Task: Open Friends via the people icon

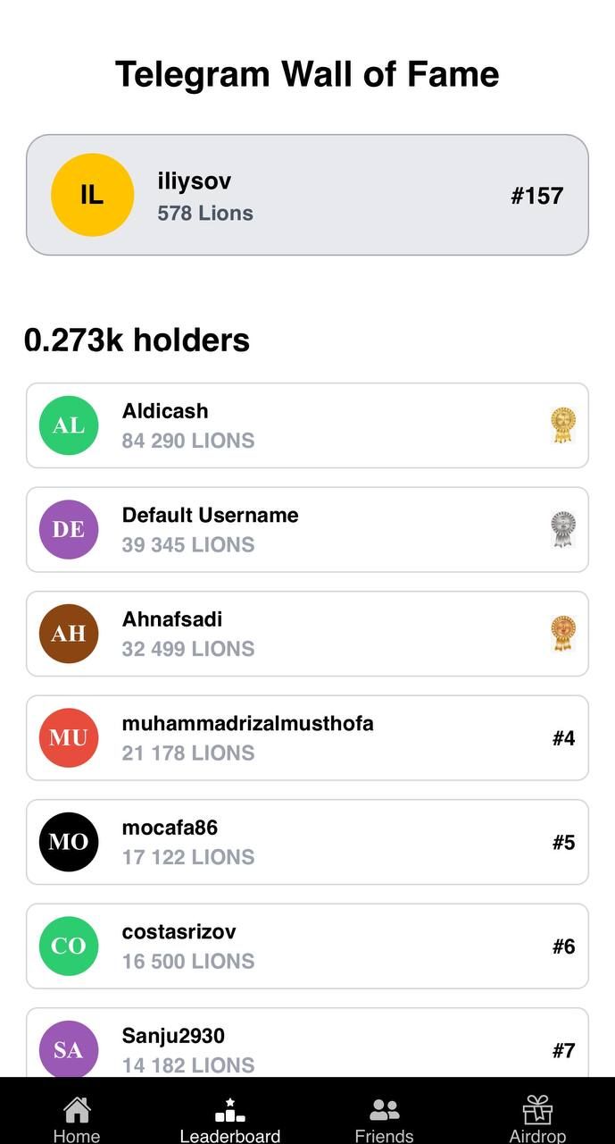Action: (384, 1110)
